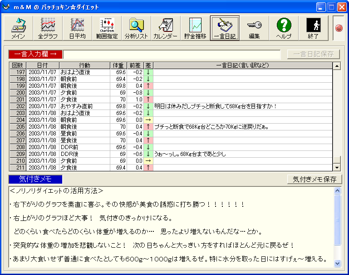The width and height of the screenshot is (349, 275).
Task: Toggle the 一言日記 diary button
Action: coord(225,28)
